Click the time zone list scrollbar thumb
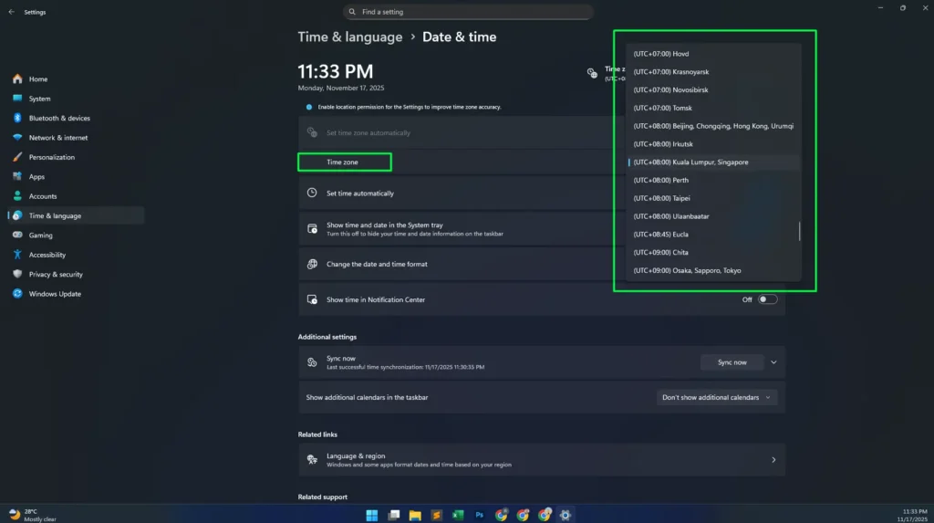 pos(799,232)
